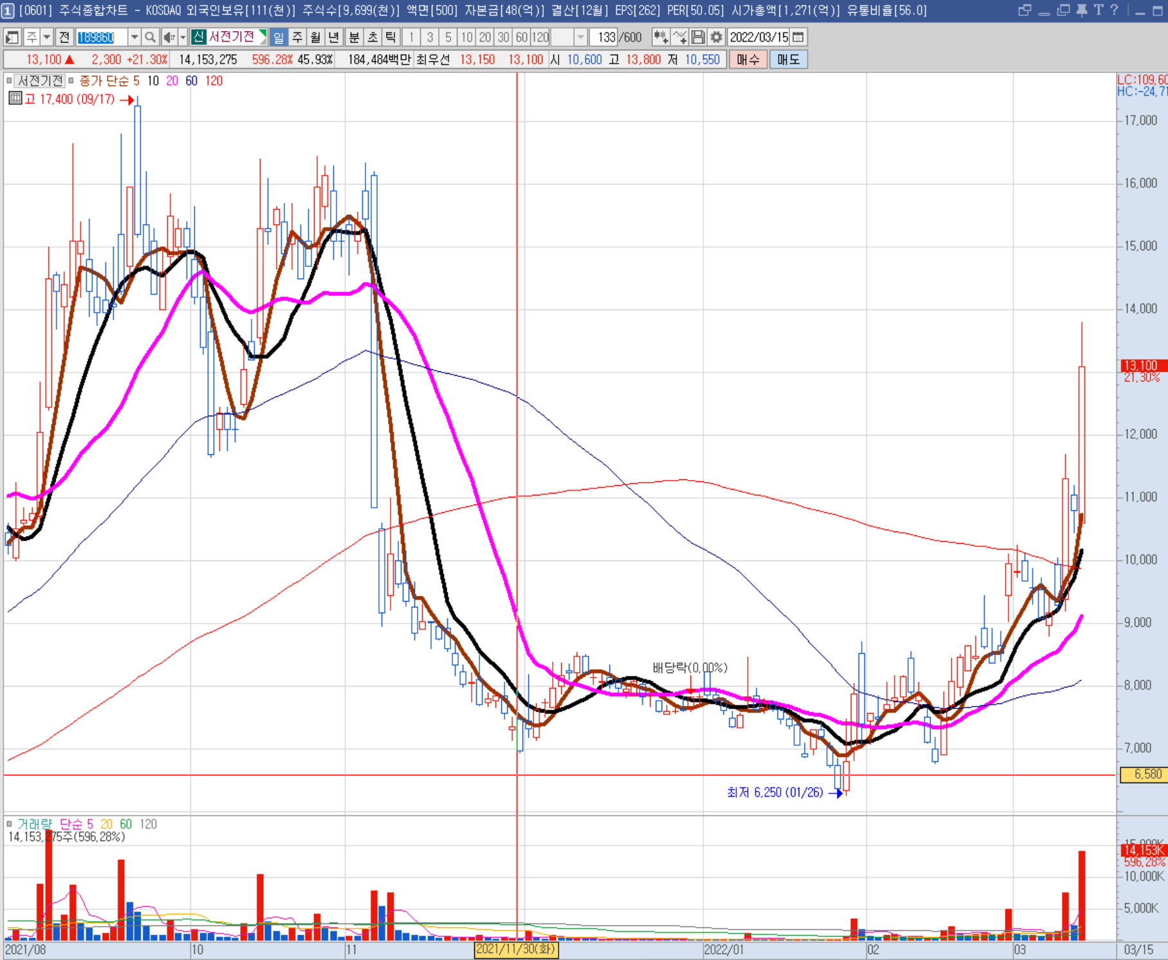Click the 종가 단순 moving average label
Viewport: 1168px width, 960px height.
104,81
